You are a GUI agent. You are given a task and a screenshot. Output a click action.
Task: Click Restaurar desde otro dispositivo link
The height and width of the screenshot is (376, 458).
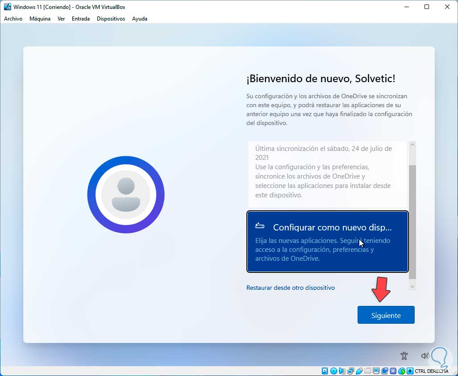(291, 288)
